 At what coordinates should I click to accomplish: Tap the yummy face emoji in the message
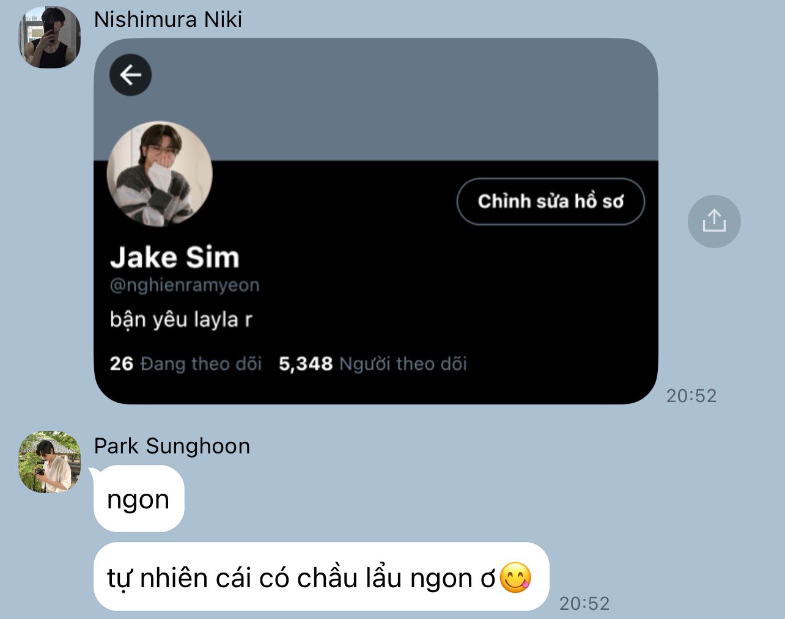click(x=515, y=577)
